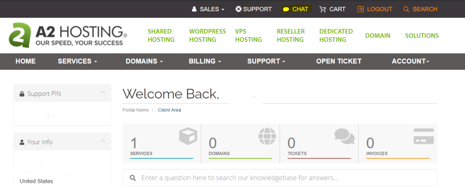The height and width of the screenshot is (187, 465).
Task: Click the Support lifebuoy icon
Action: click(x=238, y=9)
